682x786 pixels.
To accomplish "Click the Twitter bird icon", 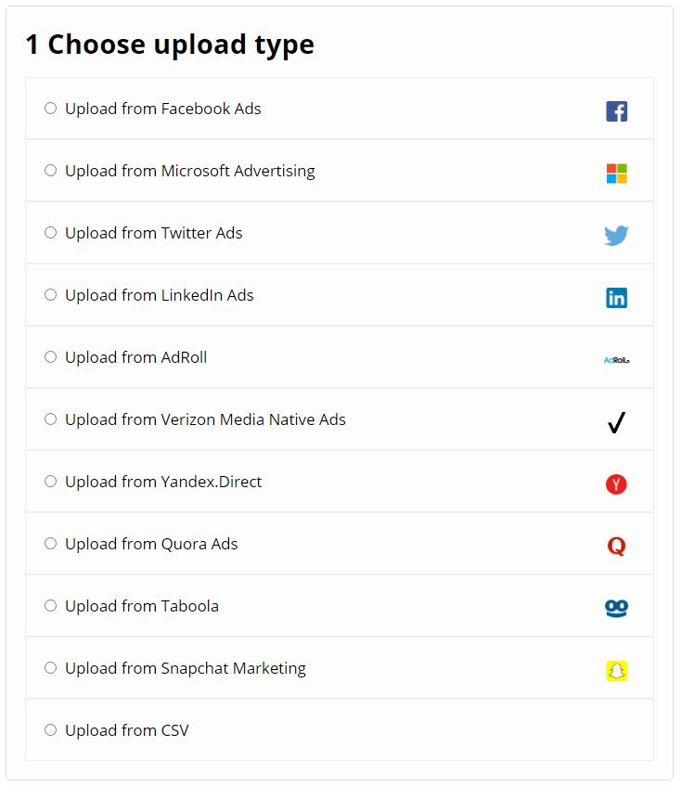I will coord(616,236).
